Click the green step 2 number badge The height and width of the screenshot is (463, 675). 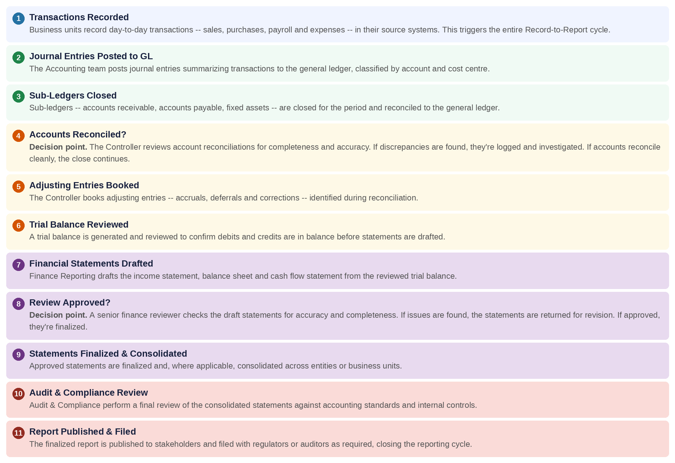[x=18, y=57]
